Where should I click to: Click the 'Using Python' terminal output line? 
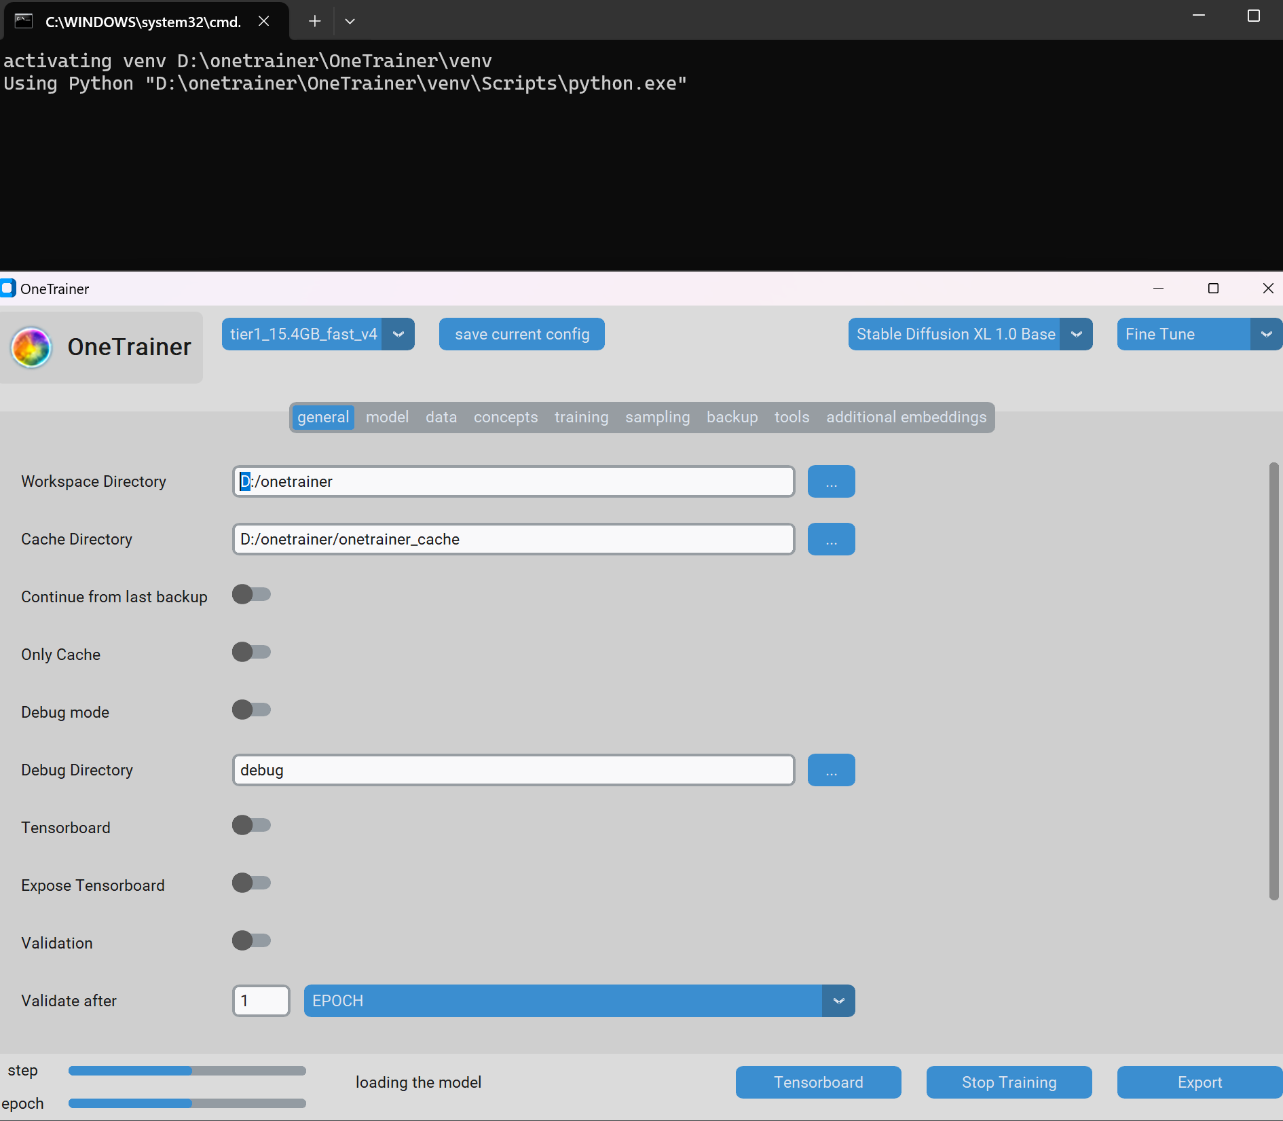pyautogui.click(x=346, y=84)
